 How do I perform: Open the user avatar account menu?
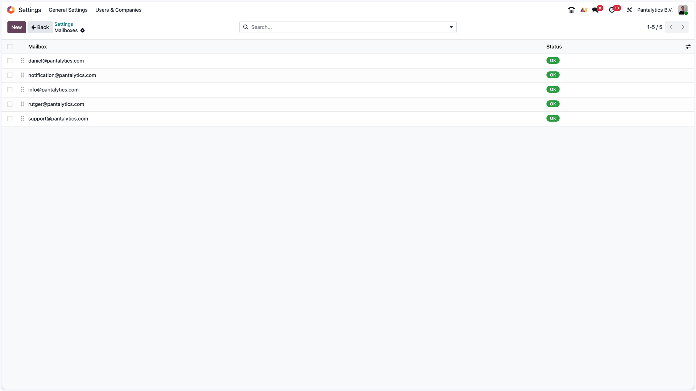coord(683,10)
